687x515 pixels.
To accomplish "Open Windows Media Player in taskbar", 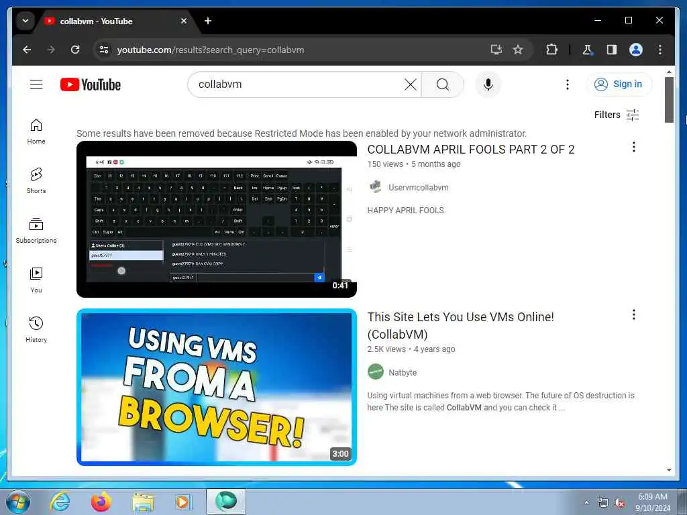I will [x=183, y=502].
